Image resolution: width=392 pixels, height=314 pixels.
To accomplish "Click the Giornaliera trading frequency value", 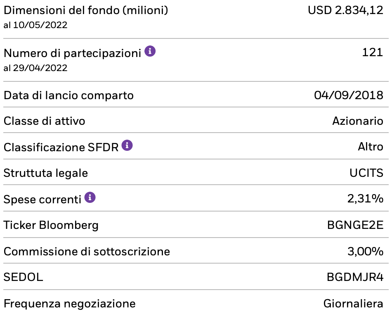I will coord(353,304).
